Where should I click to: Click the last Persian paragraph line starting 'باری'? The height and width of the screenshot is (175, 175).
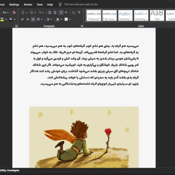tap(89, 84)
